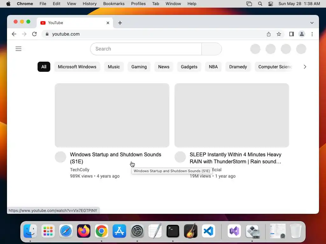View site info via the lock icon
The height and width of the screenshot is (244, 326).
47,34
